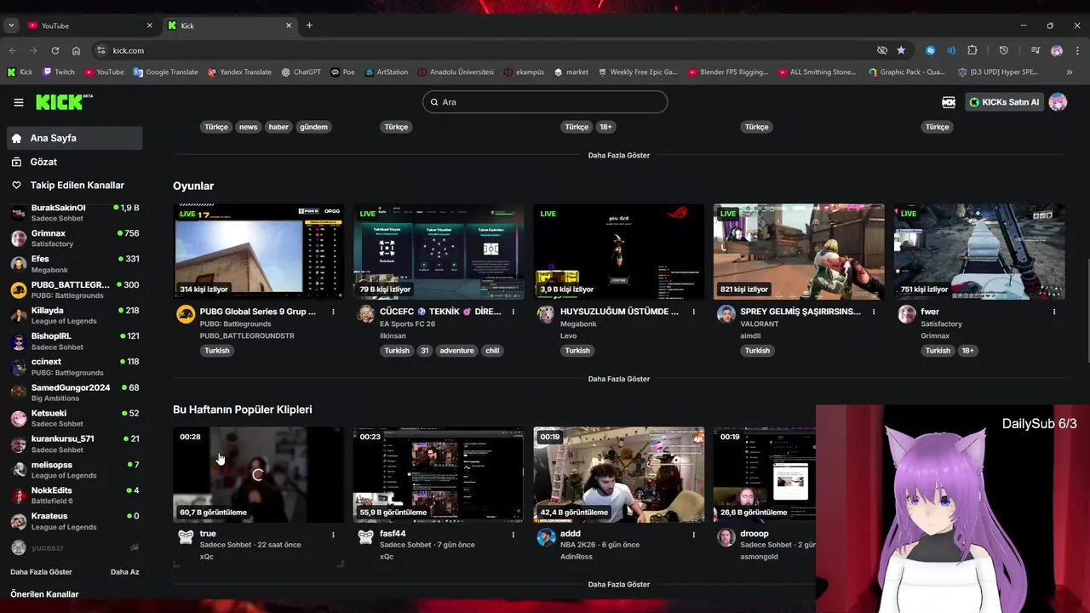Image resolution: width=1090 pixels, height=613 pixels.
Task: Click the gündem tag at top
Action: 313,127
